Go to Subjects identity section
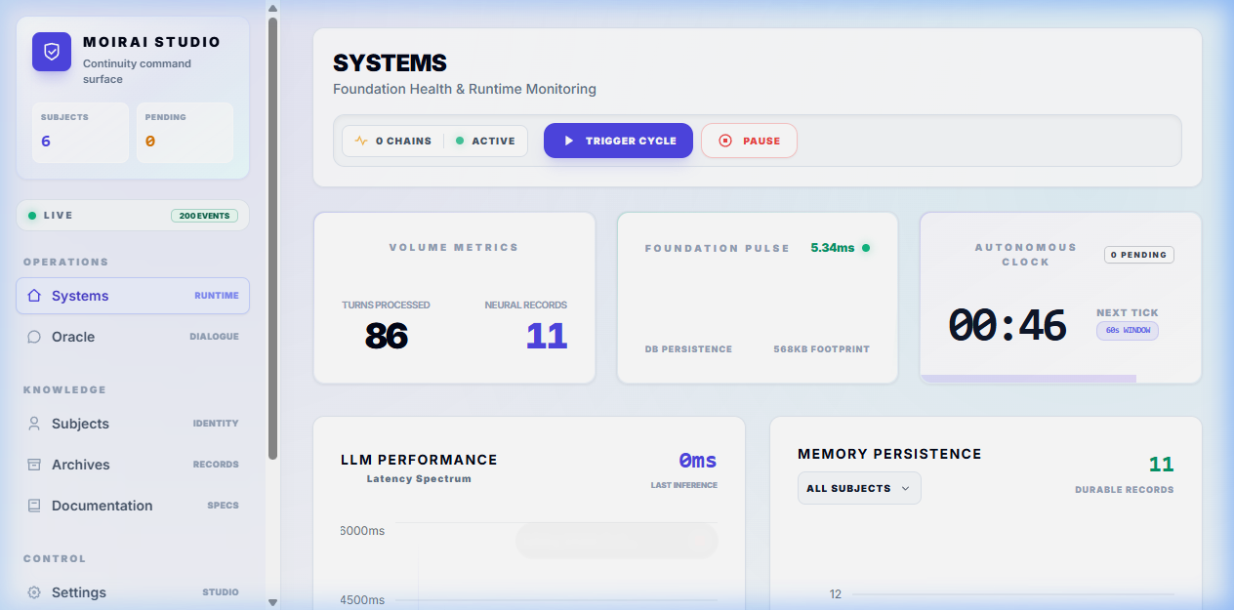1234x610 pixels. [133, 424]
